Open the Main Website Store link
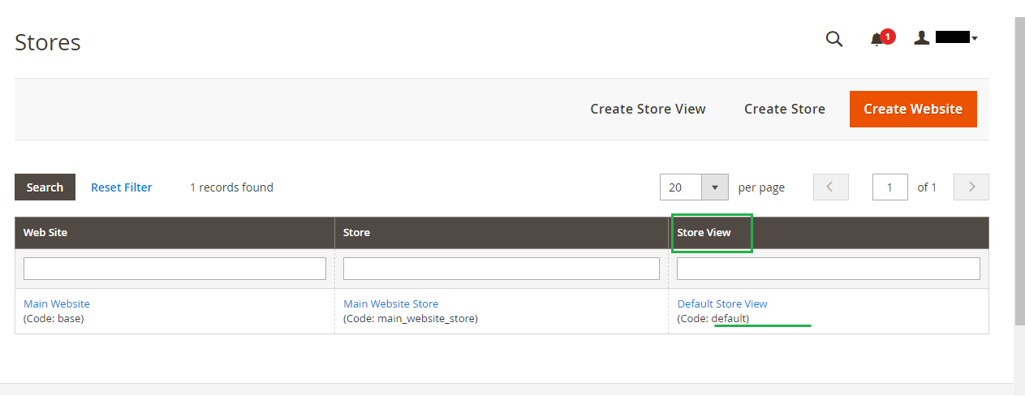This screenshot has width=1025, height=396. point(391,303)
